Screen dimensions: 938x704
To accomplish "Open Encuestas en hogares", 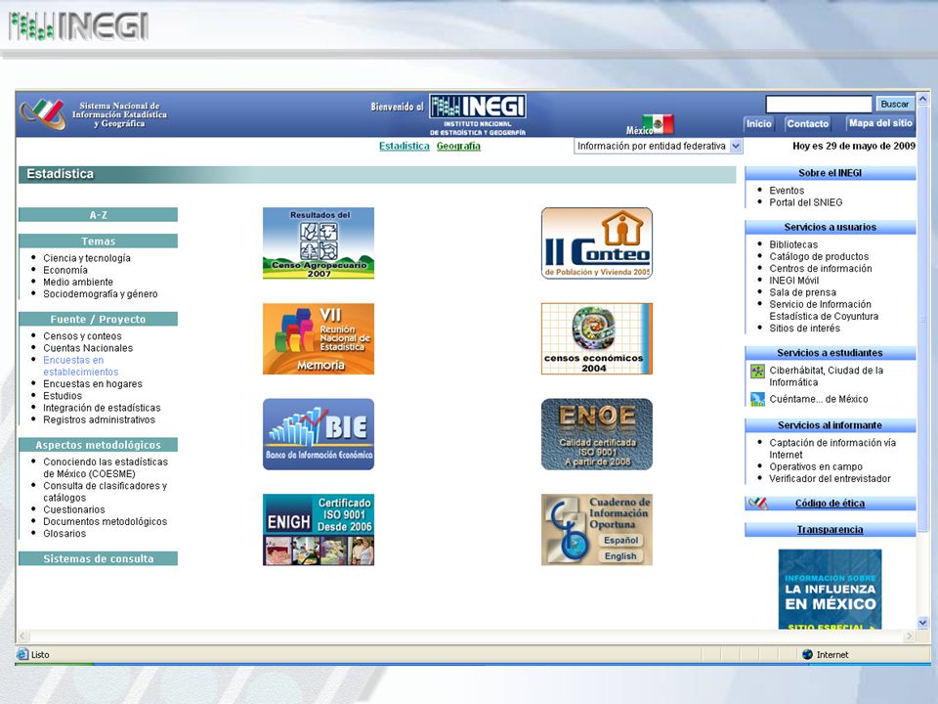I will [x=93, y=383].
